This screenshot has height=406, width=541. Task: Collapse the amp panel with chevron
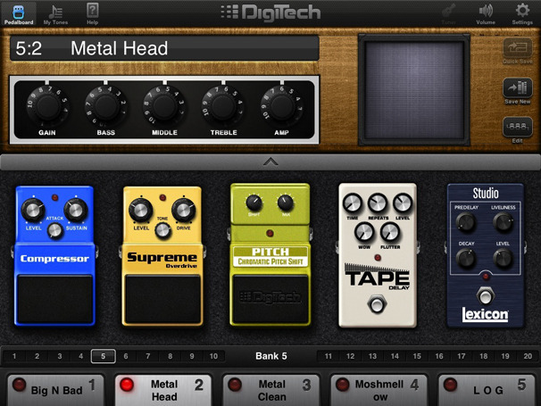(270, 162)
